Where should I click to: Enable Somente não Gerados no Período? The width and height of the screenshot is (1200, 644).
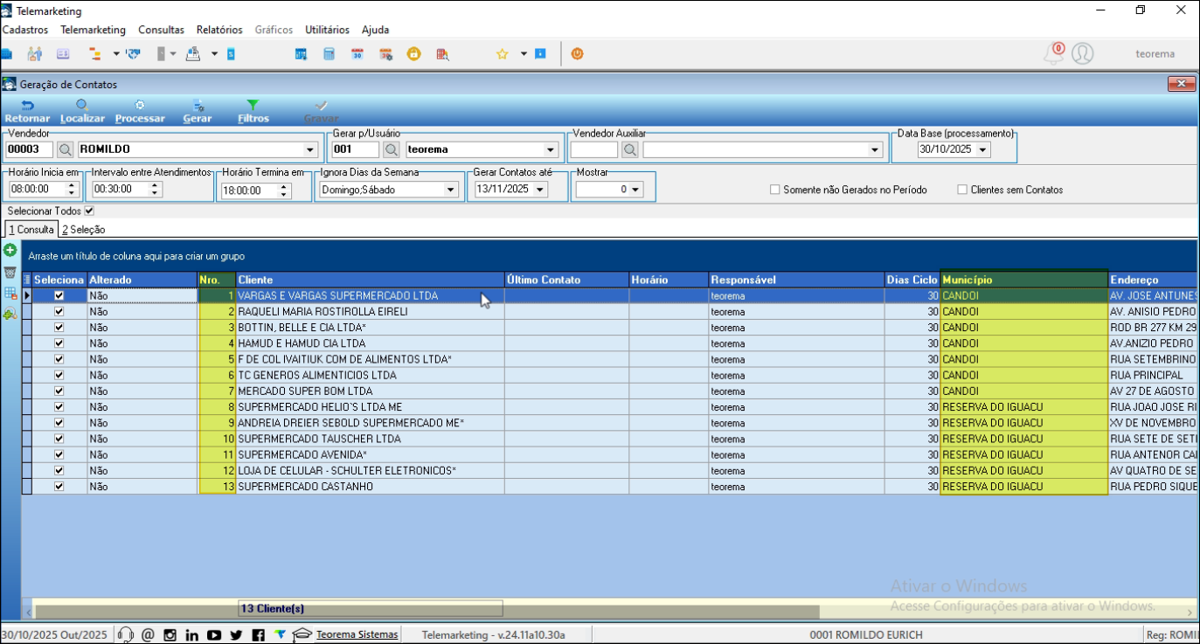click(775, 190)
